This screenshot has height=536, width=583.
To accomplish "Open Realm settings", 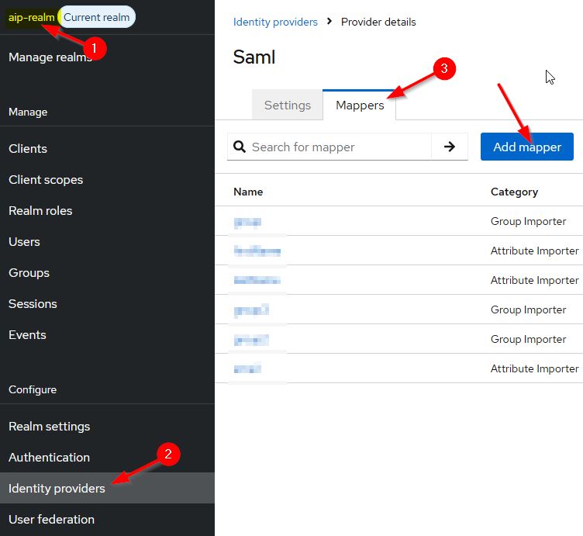I will pos(49,426).
